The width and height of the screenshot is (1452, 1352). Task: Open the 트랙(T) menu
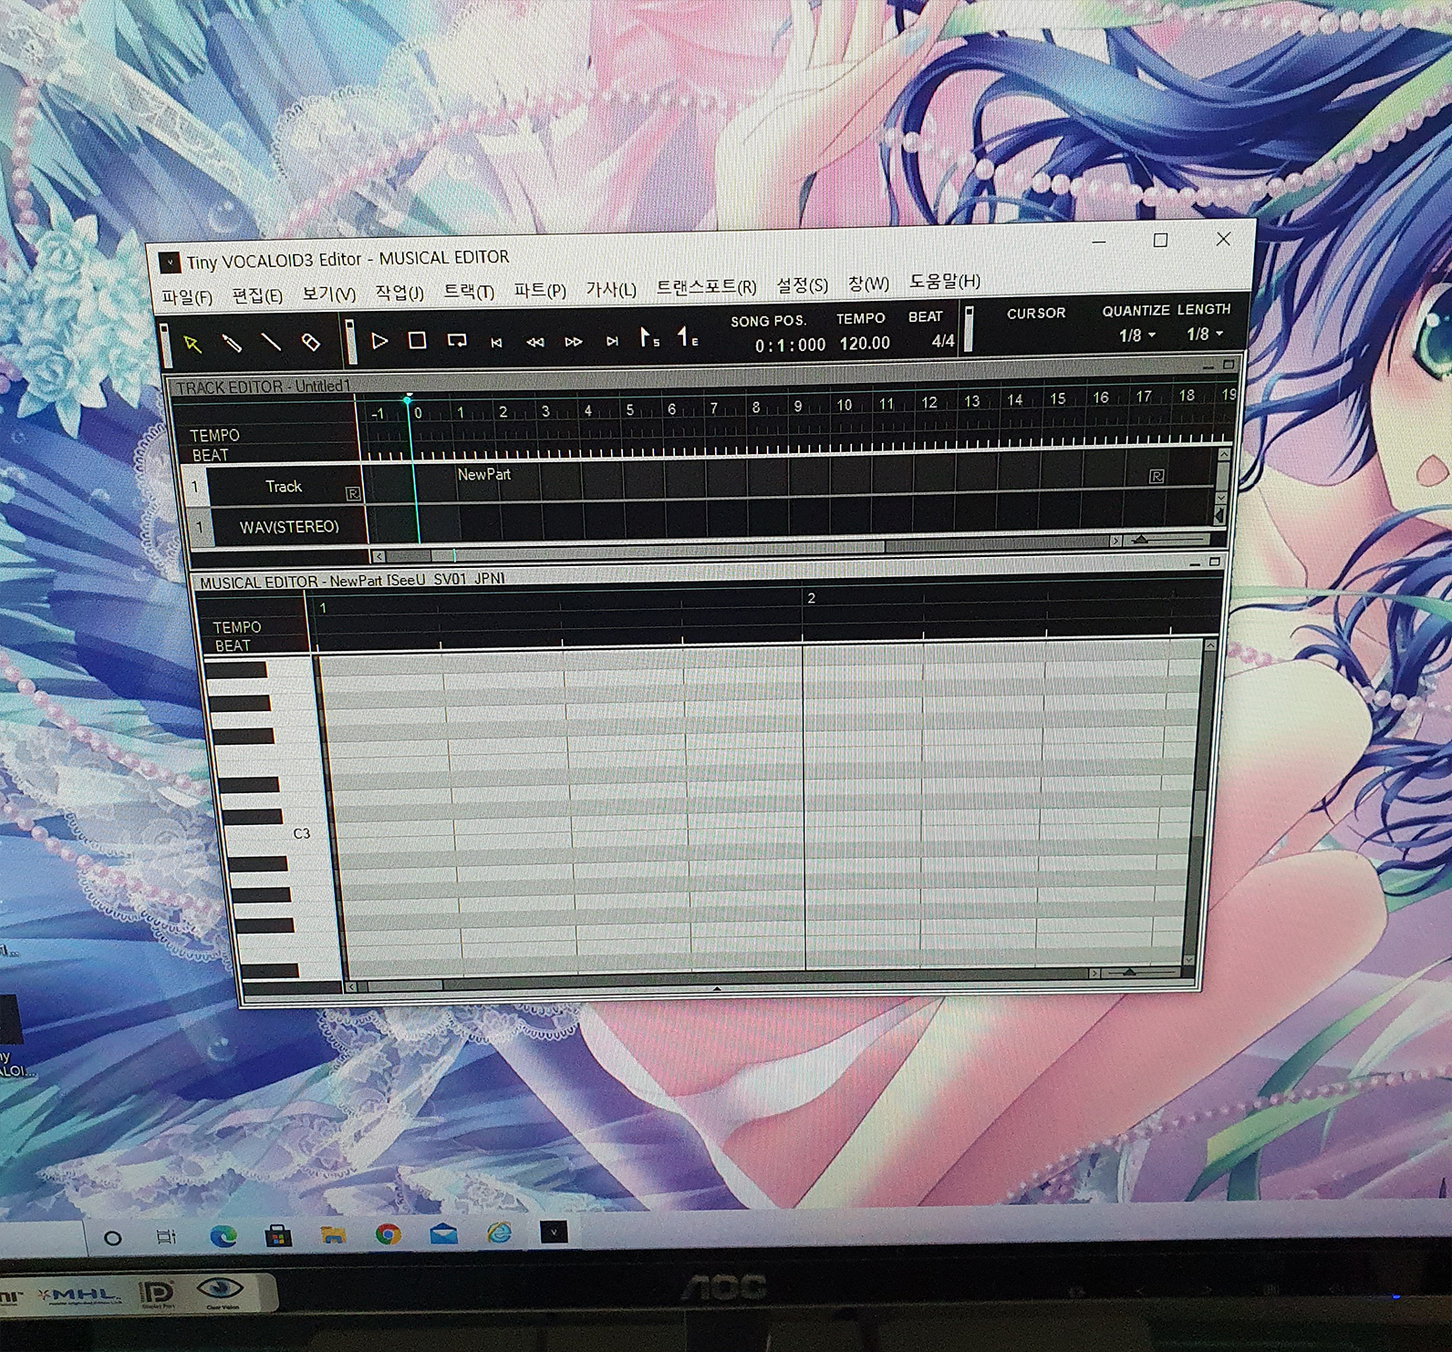coord(469,292)
